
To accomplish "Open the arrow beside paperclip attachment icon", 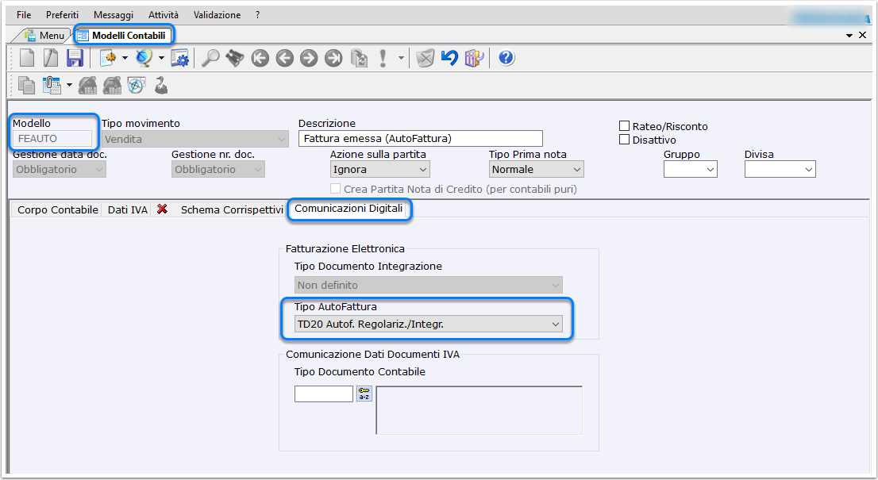I will [69, 85].
